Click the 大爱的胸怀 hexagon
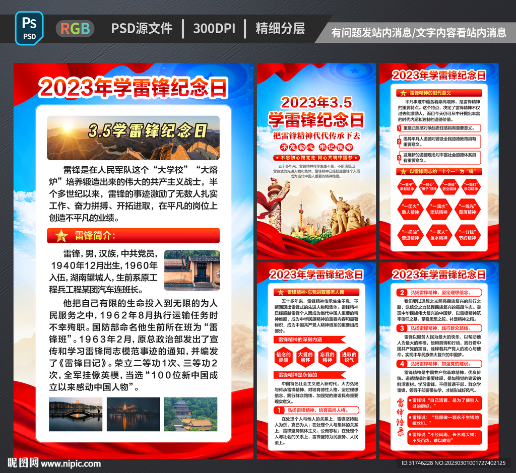 coord(305,357)
